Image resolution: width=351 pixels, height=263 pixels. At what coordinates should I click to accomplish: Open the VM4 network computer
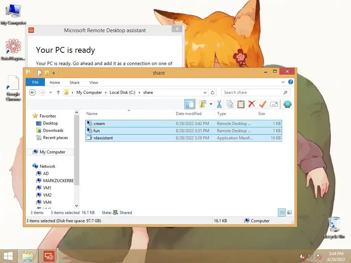47,202
